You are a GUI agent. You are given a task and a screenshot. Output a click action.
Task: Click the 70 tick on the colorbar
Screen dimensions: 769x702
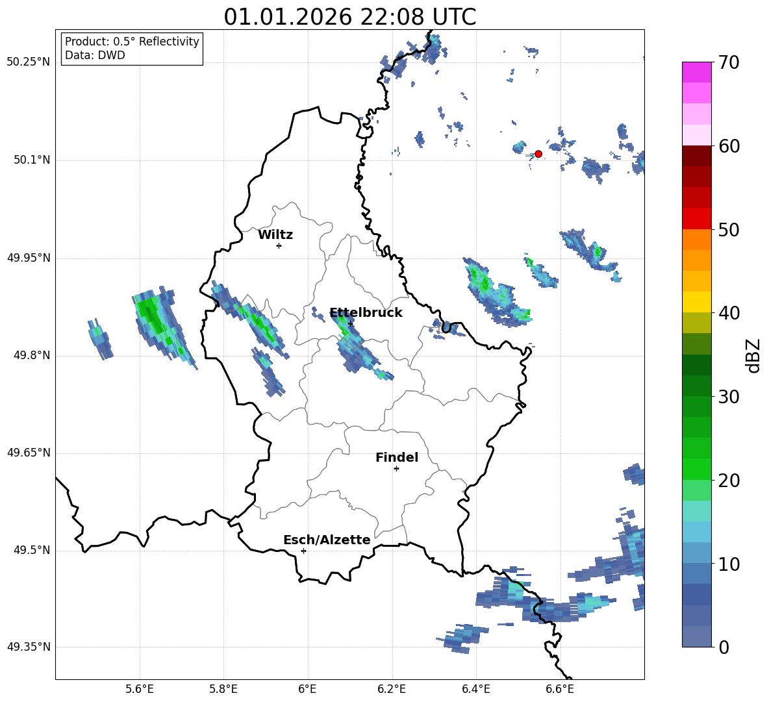click(728, 62)
